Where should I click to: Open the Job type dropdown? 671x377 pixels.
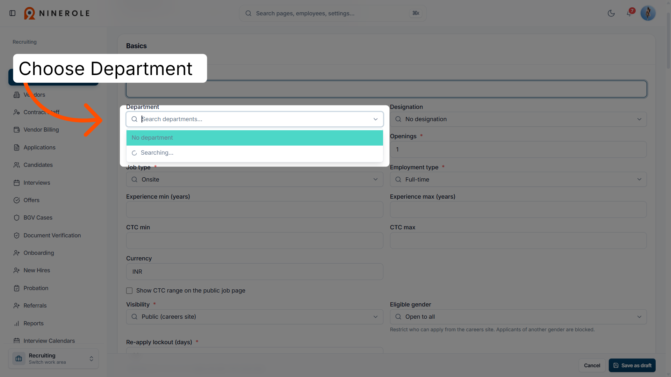tap(254, 179)
